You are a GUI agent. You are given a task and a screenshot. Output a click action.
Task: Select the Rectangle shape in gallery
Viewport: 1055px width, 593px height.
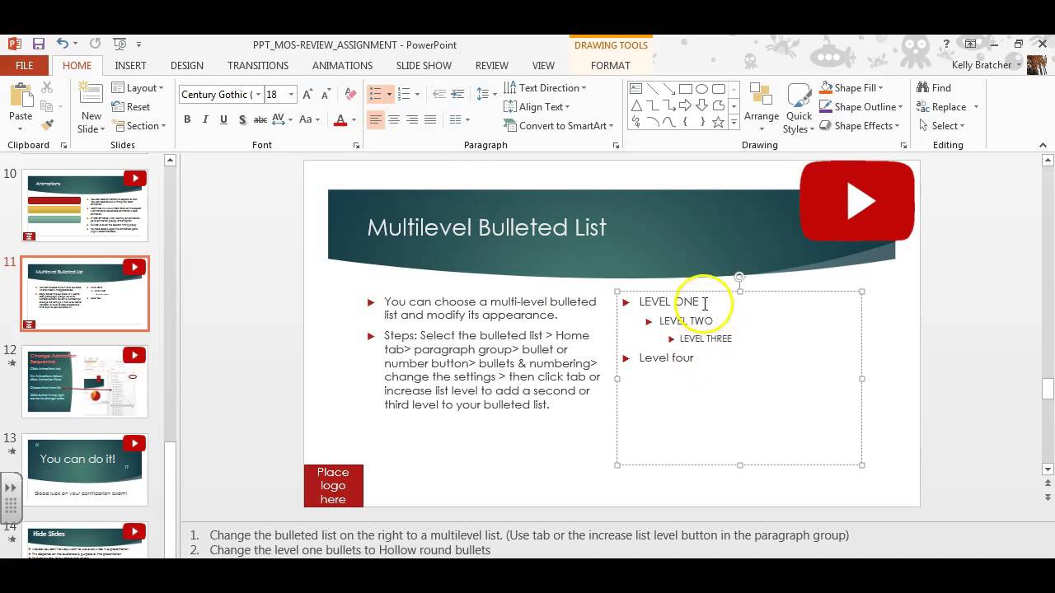click(685, 89)
